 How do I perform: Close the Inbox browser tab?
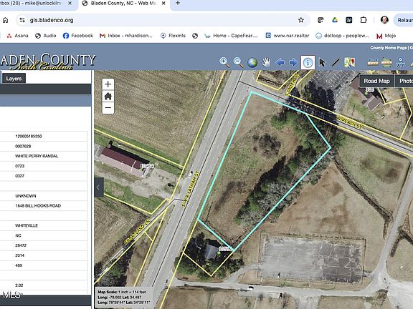click(x=70, y=4)
